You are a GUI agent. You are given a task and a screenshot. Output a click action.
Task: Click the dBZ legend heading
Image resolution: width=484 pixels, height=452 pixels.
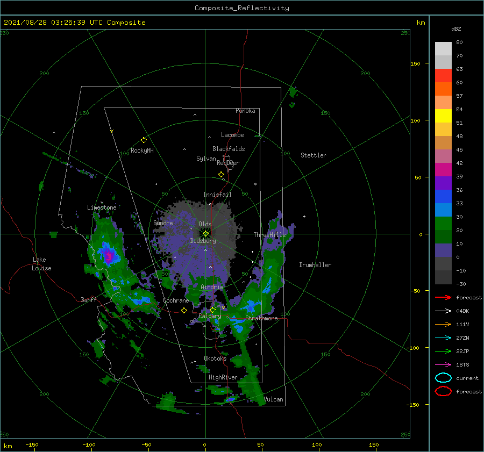[456, 28]
